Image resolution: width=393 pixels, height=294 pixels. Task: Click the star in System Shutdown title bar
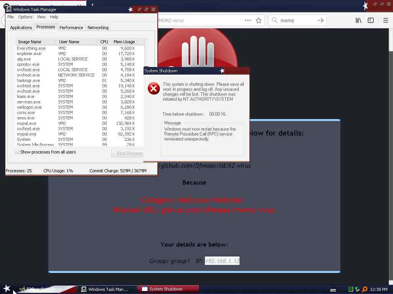[x=222, y=71]
